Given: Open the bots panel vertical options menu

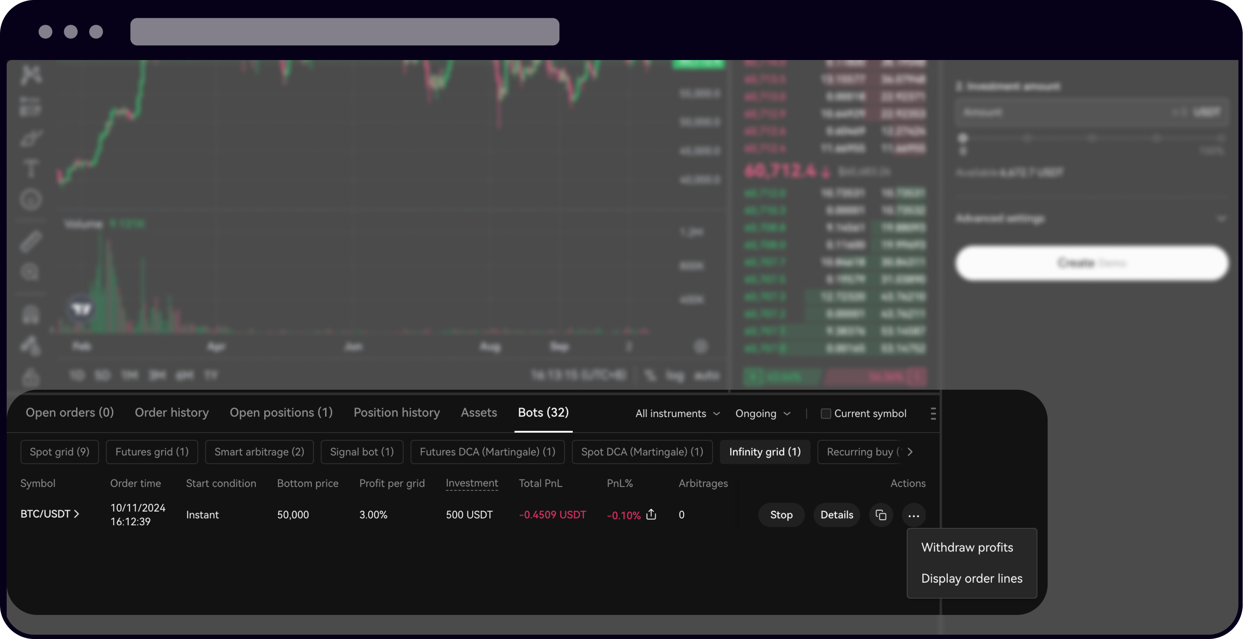Looking at the screenshot, I should (933, 413).
